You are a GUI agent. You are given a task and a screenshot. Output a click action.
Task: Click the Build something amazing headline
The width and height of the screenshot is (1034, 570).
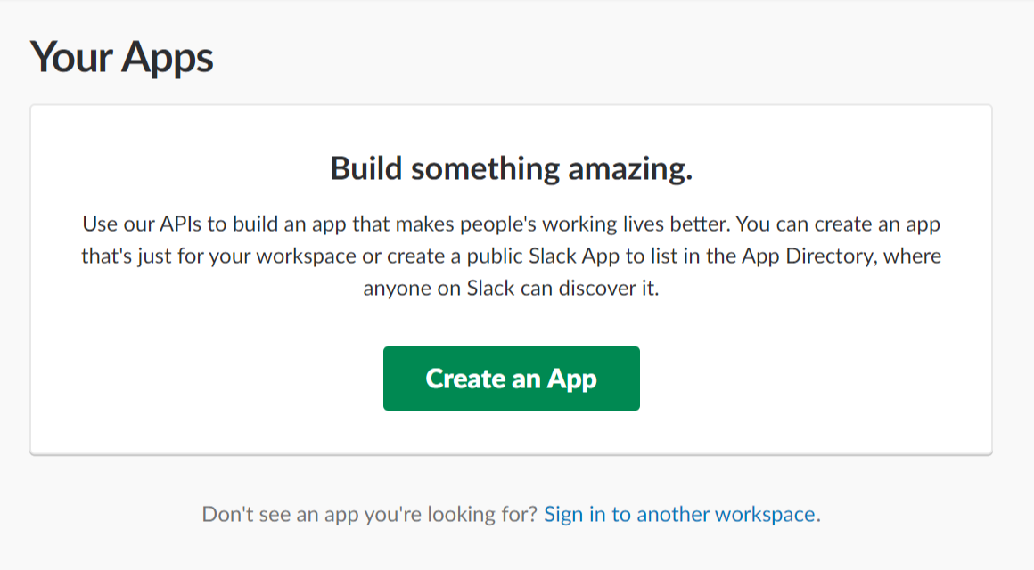pyautogui.click(x=511, y=168)
